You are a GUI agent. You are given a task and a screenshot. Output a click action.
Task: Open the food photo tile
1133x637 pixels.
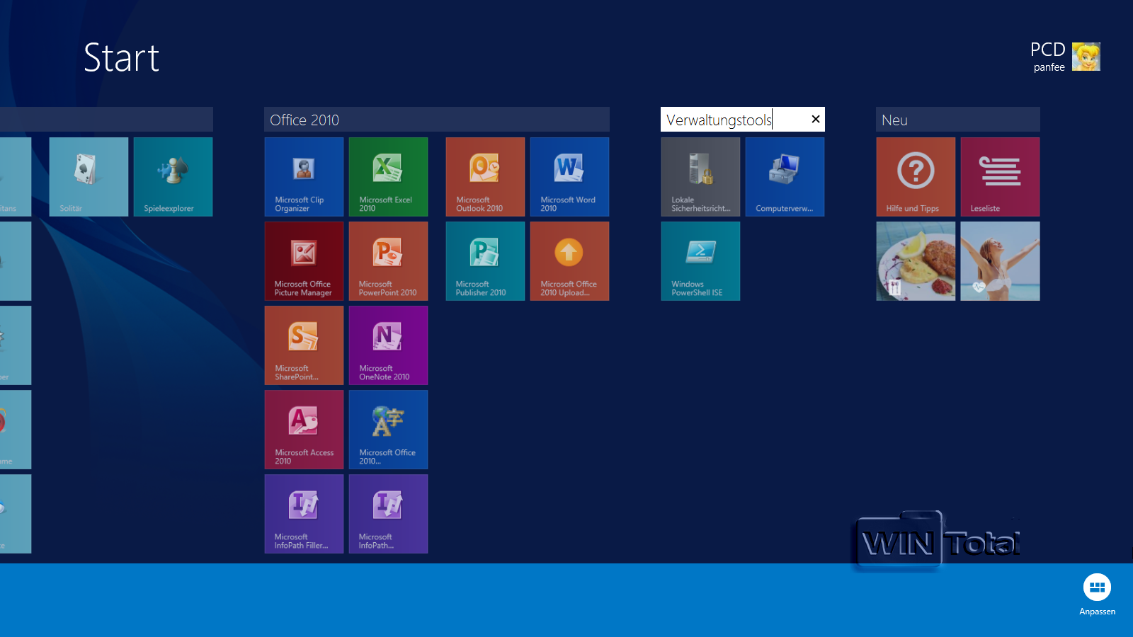(x=916, y=261)
